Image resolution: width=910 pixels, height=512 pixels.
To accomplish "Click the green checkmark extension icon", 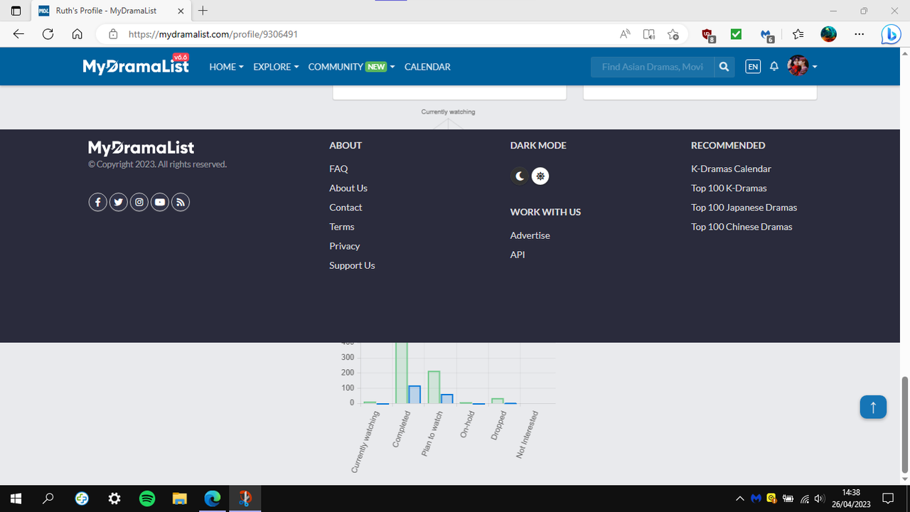I will point(736,34).
